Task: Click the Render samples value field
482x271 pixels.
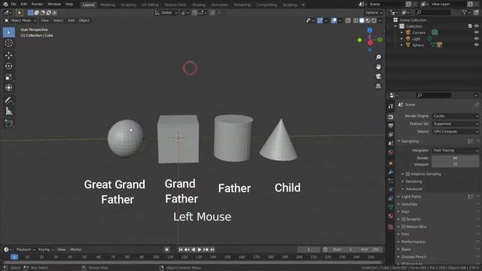Action: pos(455,158)
